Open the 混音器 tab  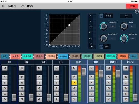pyautogui.click(x=75, y=56)
